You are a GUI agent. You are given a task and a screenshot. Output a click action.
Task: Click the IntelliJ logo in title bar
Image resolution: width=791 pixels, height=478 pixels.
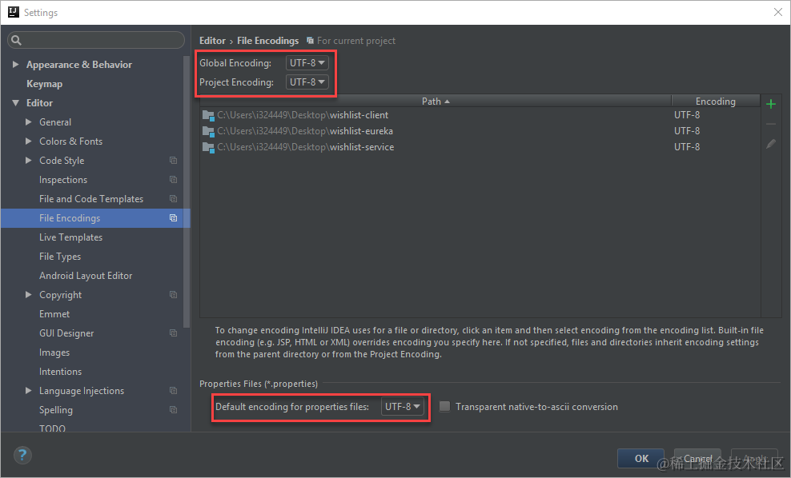(x=14, y=12)
